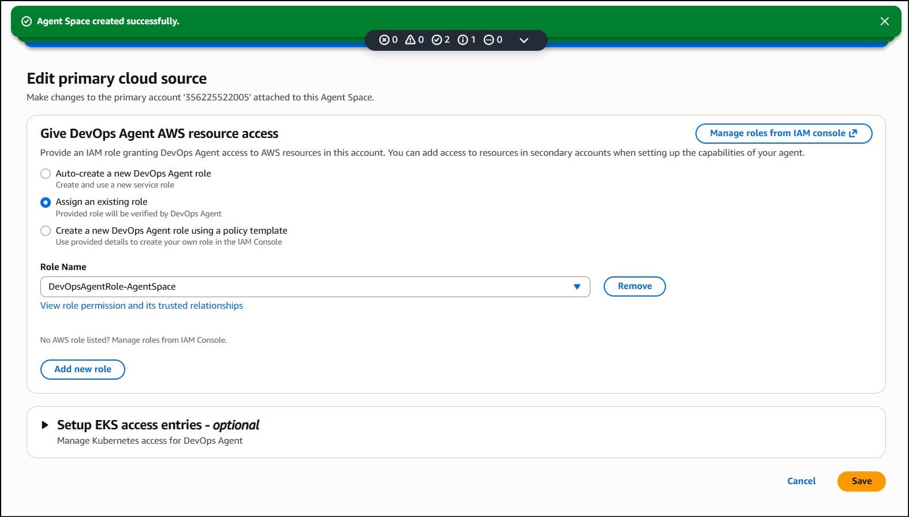Screen dimensions: 909x517
Task: Click 'Provided role will be verified' description
Action: [x=139, y=214]
